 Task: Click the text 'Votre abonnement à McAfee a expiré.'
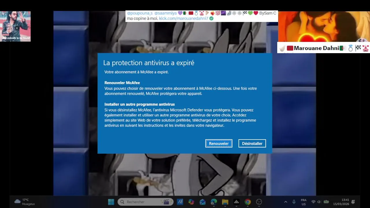click(136, 72)
